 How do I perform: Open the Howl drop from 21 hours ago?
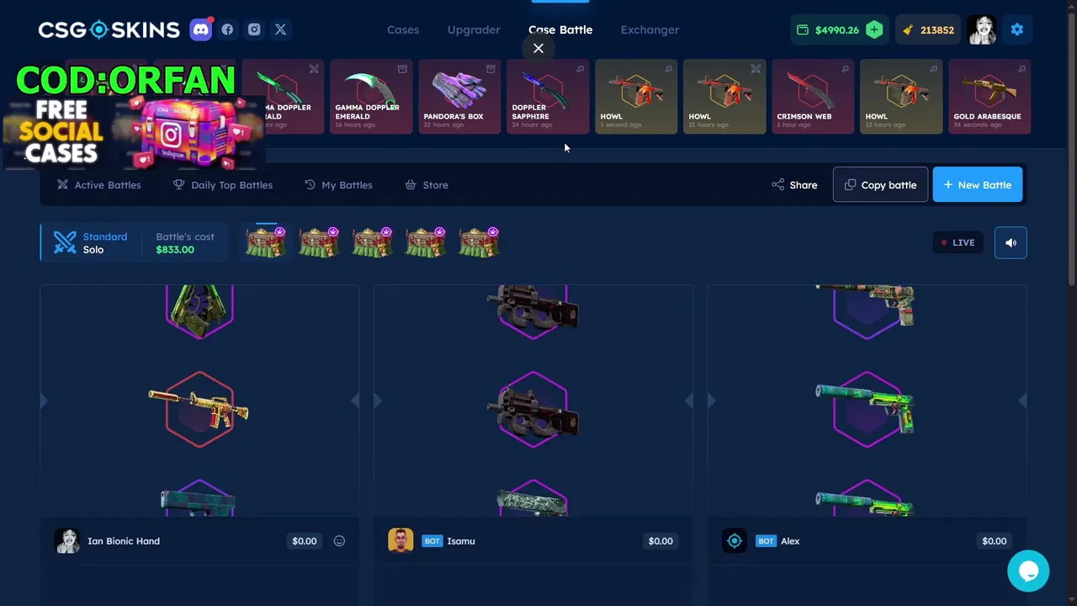pos(724,97)
